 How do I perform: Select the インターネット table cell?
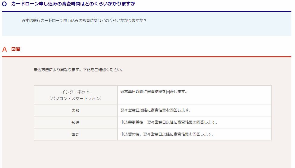[75, 95]
